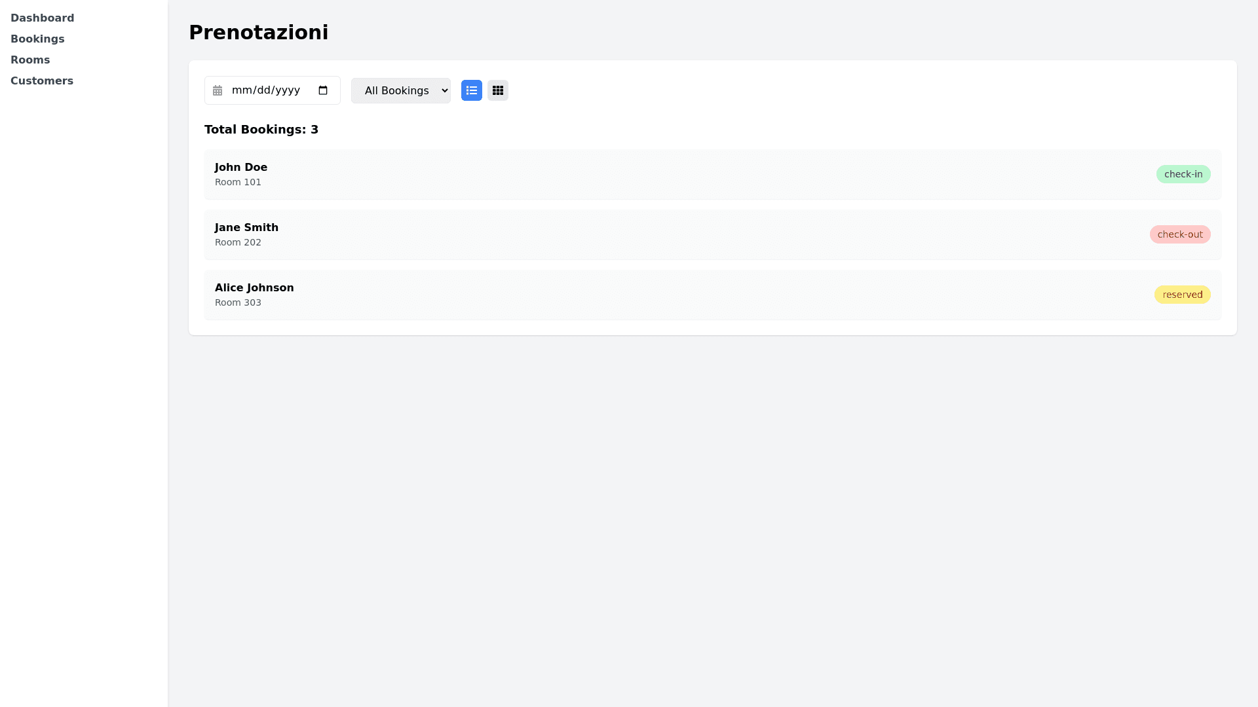Click the calendar icon in date field
Screen dimensions: 1258x707
point(218,90)
